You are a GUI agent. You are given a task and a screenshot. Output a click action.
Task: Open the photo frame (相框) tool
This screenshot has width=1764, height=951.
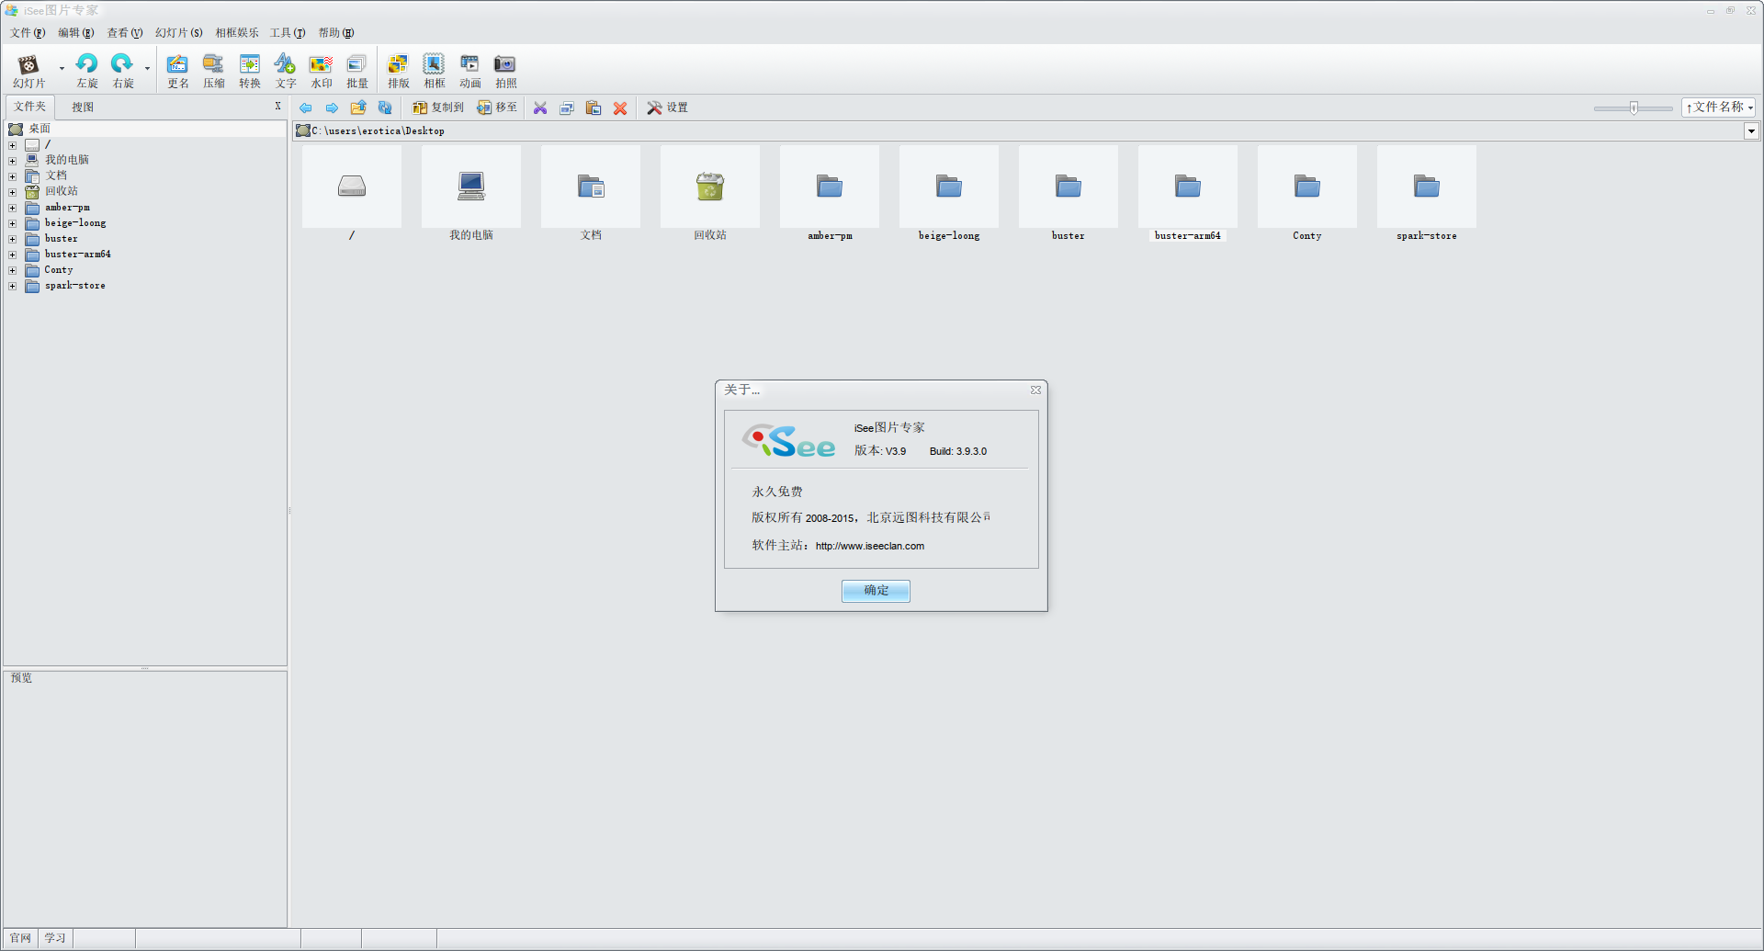[x=434, y=64]
